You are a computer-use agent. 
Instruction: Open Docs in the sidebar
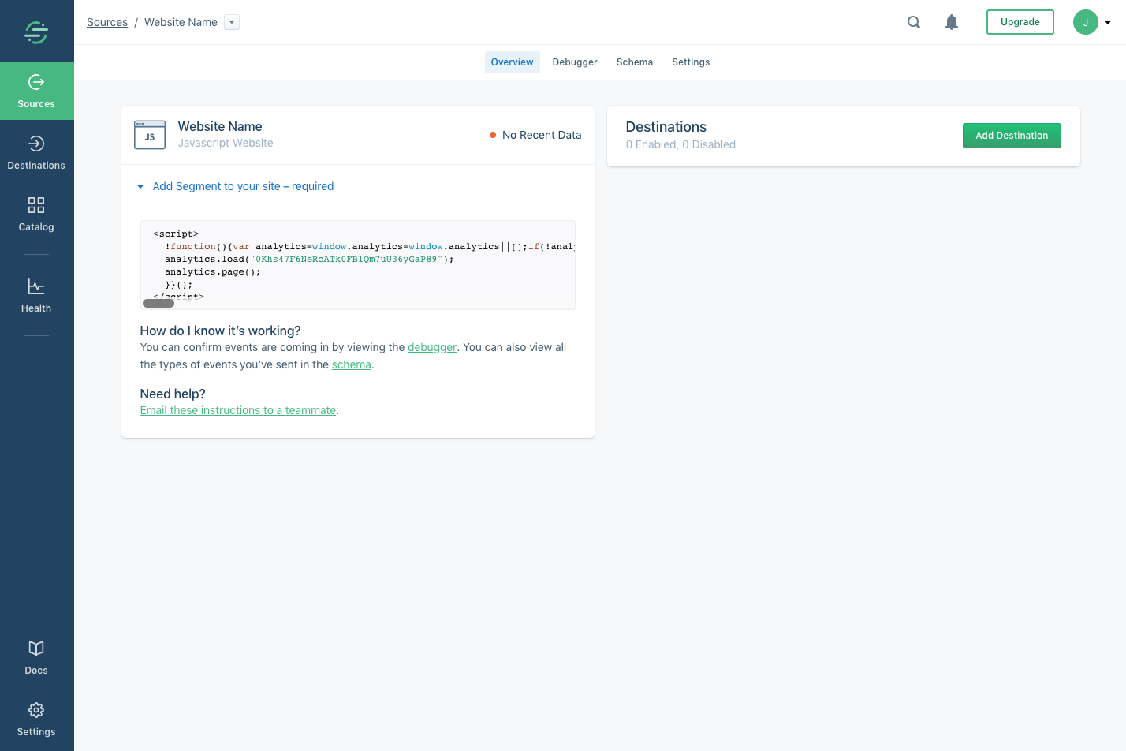(x=36, y=658)
